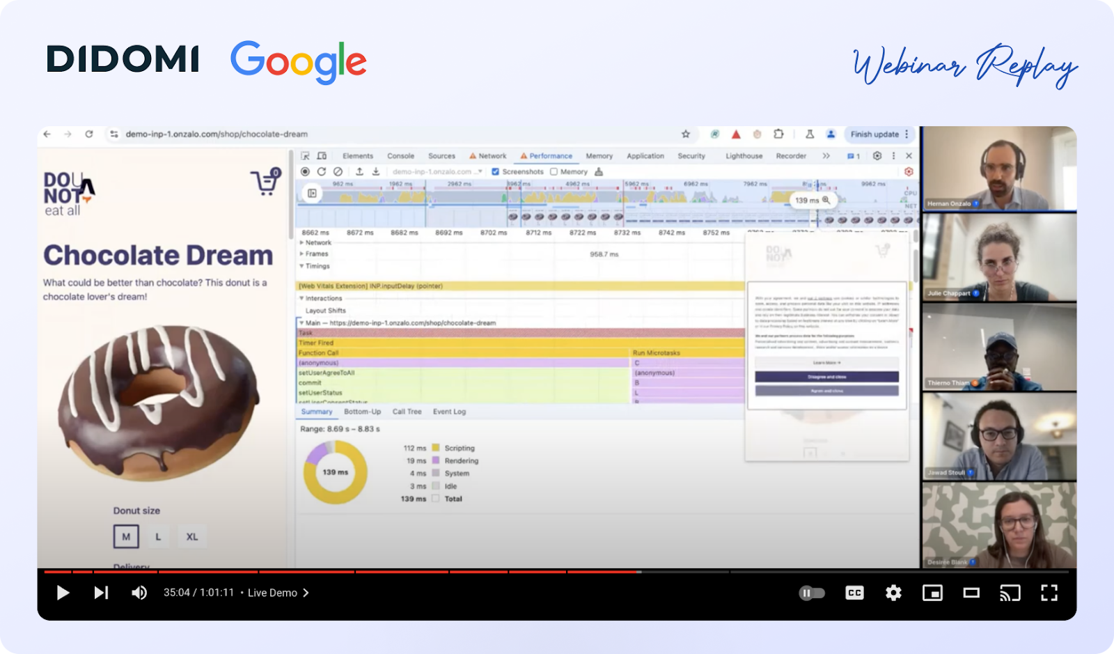Toggle device toolbar in DevTools

tap(322, 156)
